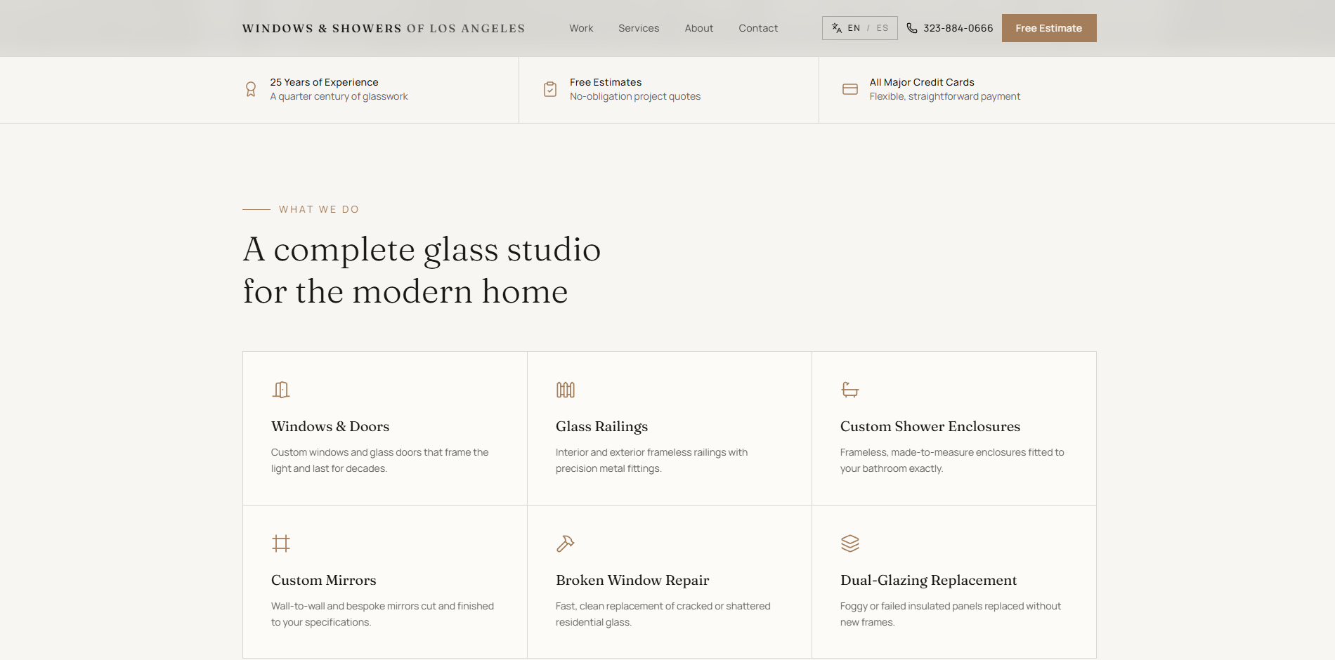This screenshot has height=660, width=1335.
Task: Click the phone handset icon
Action: [912, 28]
